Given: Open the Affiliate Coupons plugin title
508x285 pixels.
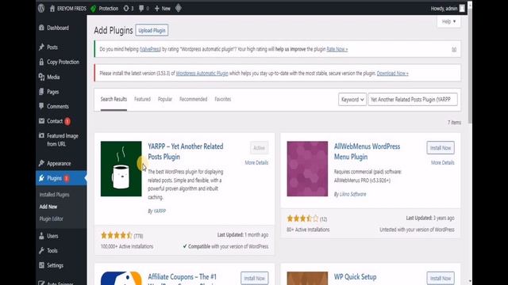Looking at the screenshot, I should pyautogui.click(x=182, y=278).
